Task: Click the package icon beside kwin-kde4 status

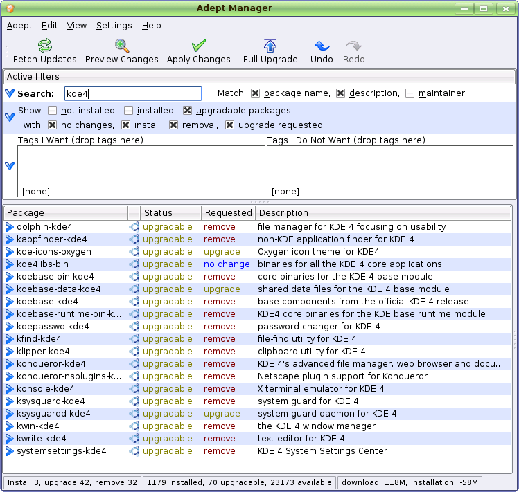Action: [x=134, y=426]
